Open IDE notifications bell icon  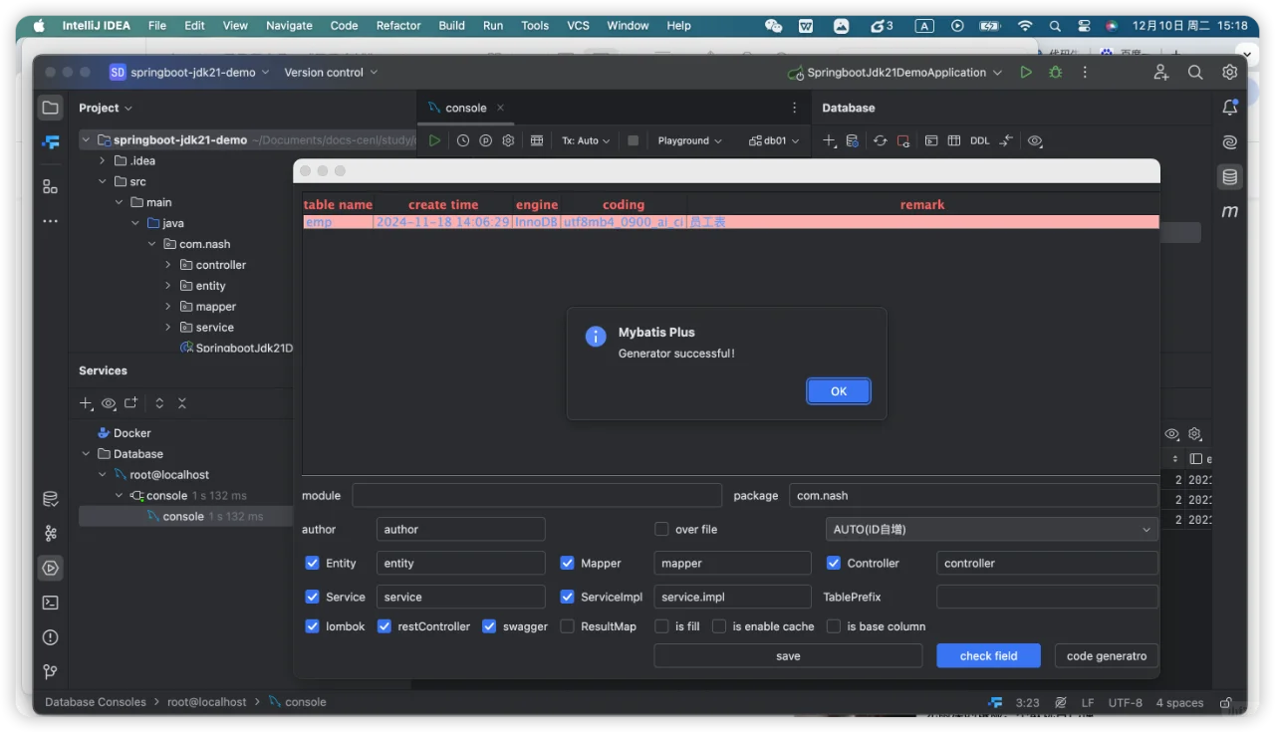(x=1230, y=108)
